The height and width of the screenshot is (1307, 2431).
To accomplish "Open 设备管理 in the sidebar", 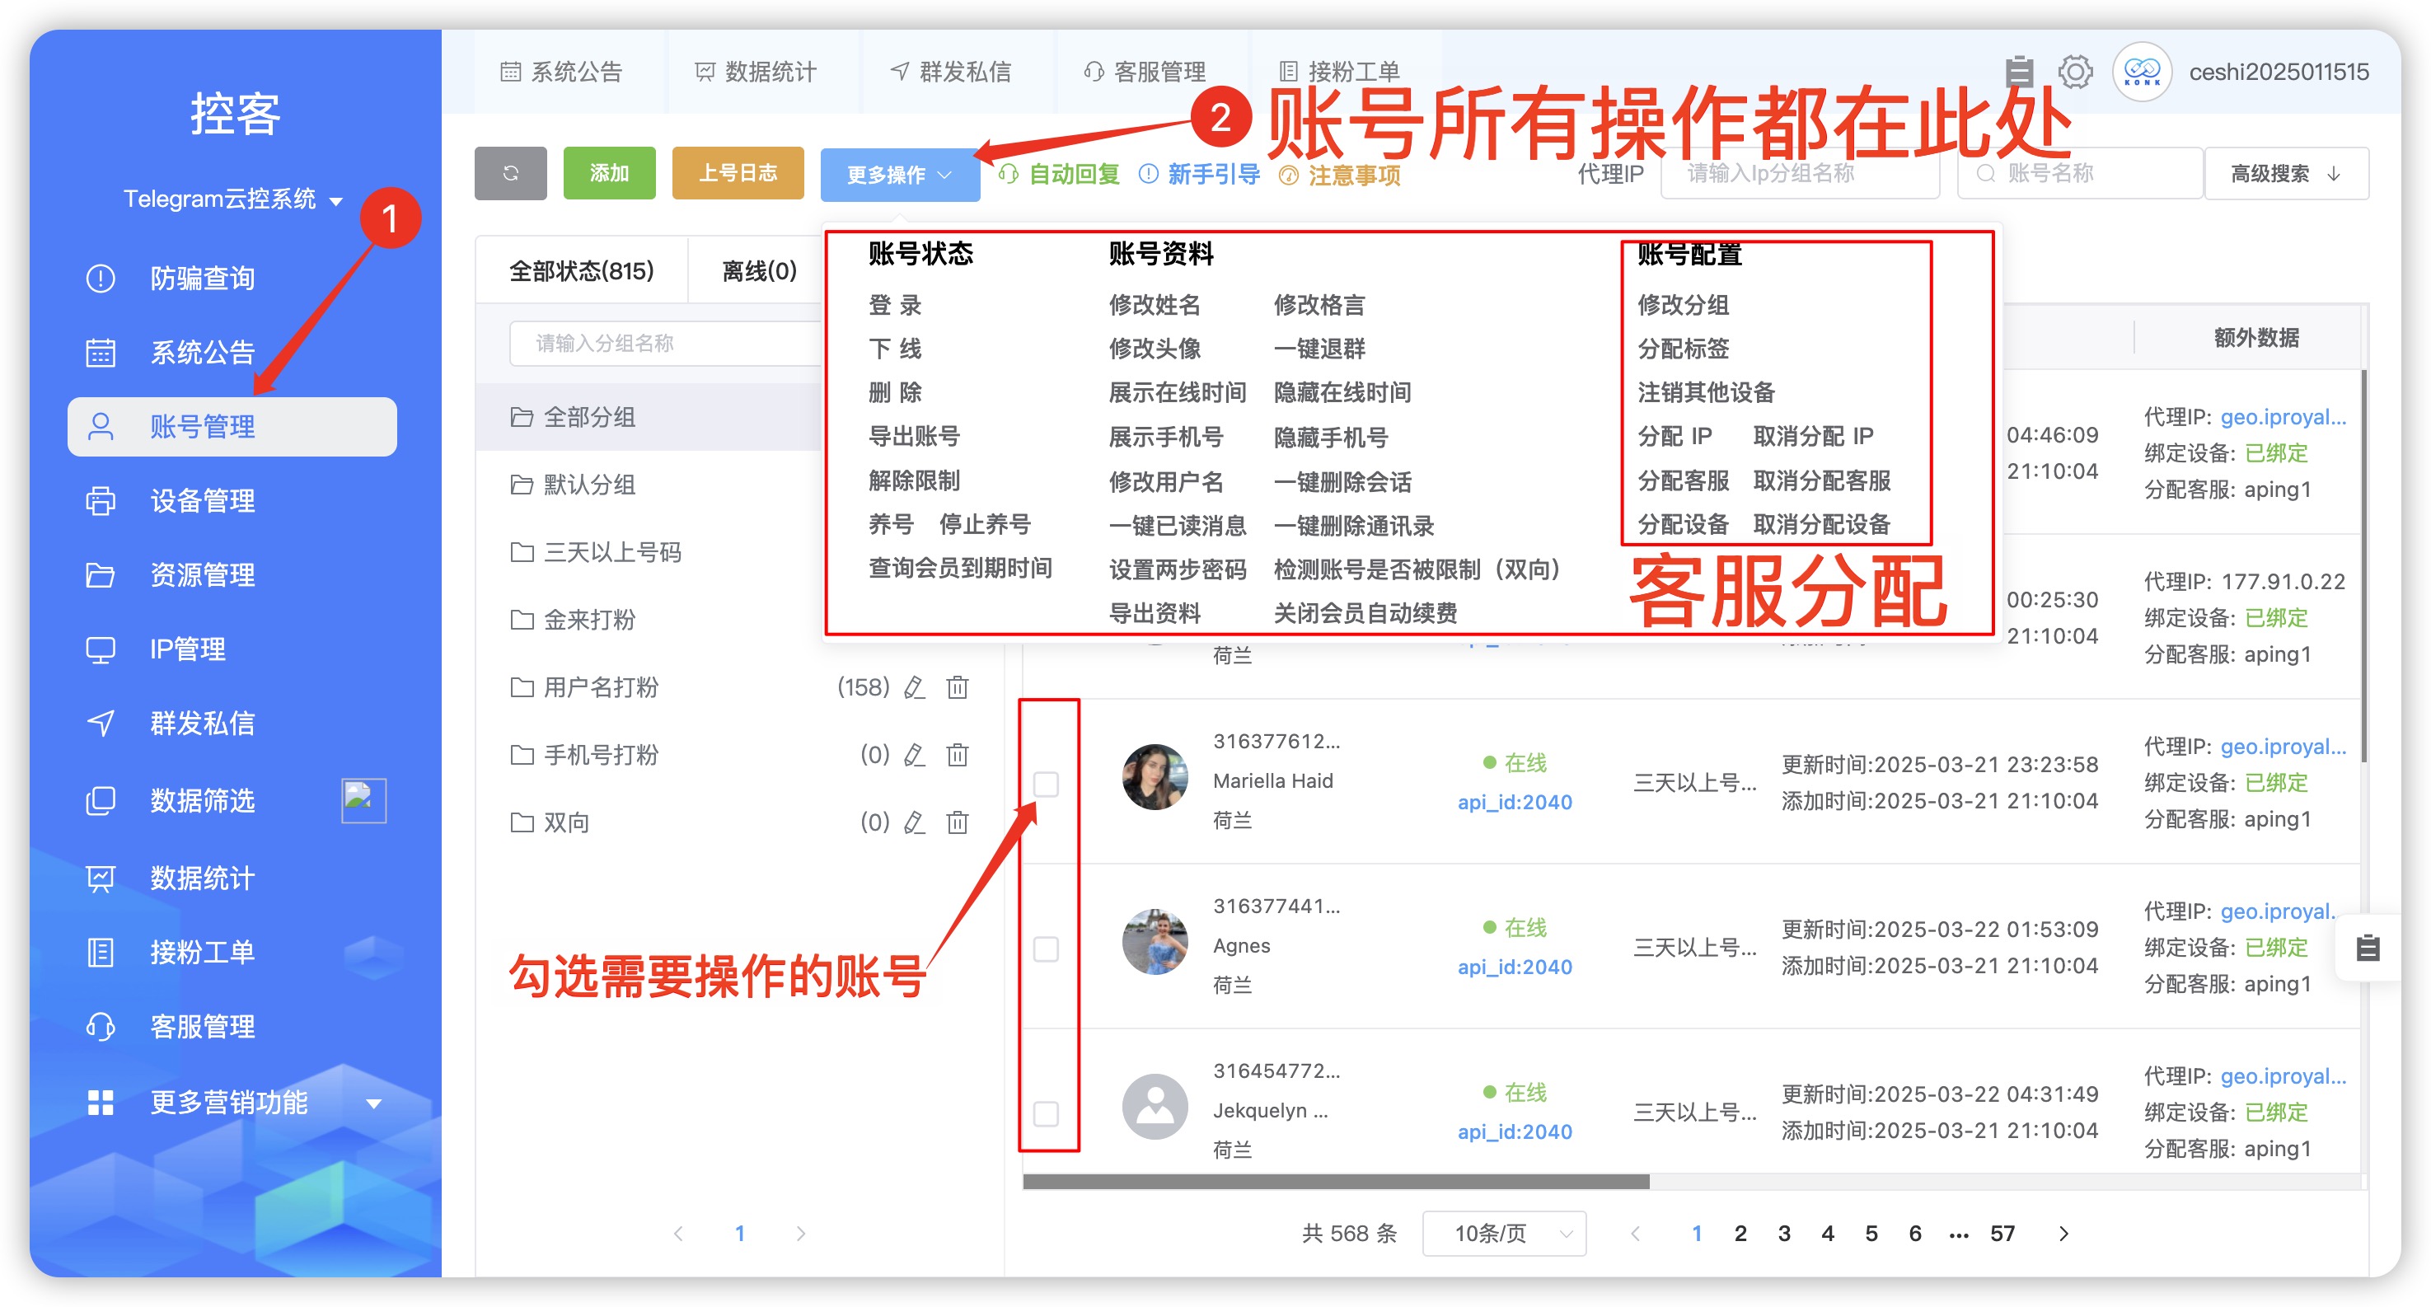I will (202, 500).
